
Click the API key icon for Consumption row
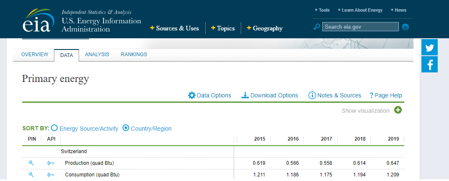click(51, 175)
